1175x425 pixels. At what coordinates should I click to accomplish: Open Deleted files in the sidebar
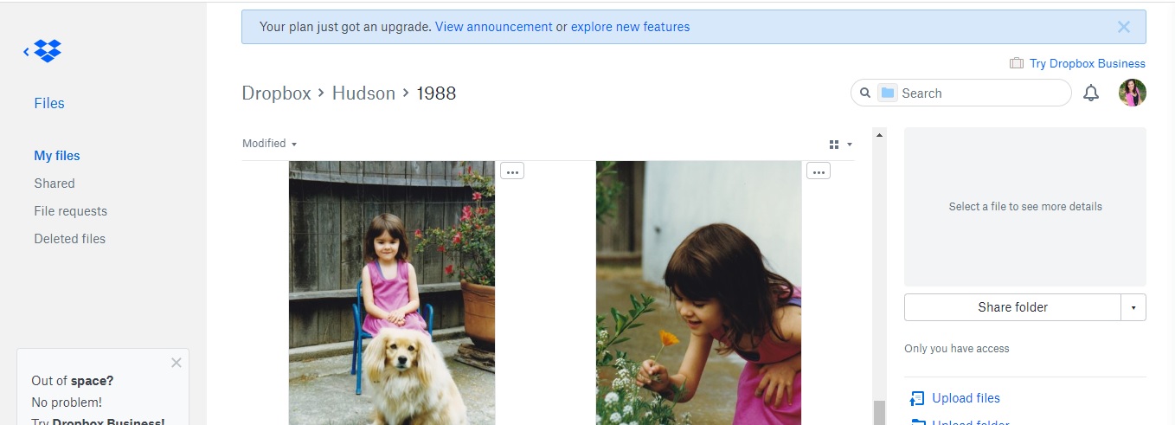[70, 239]
